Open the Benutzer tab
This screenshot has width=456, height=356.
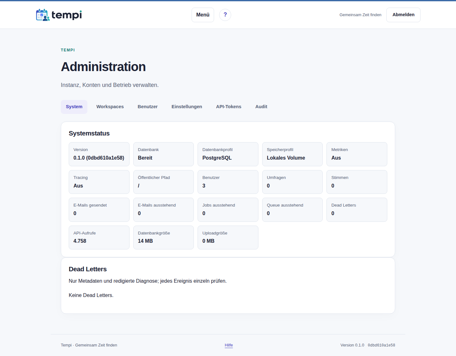point(148,107)
